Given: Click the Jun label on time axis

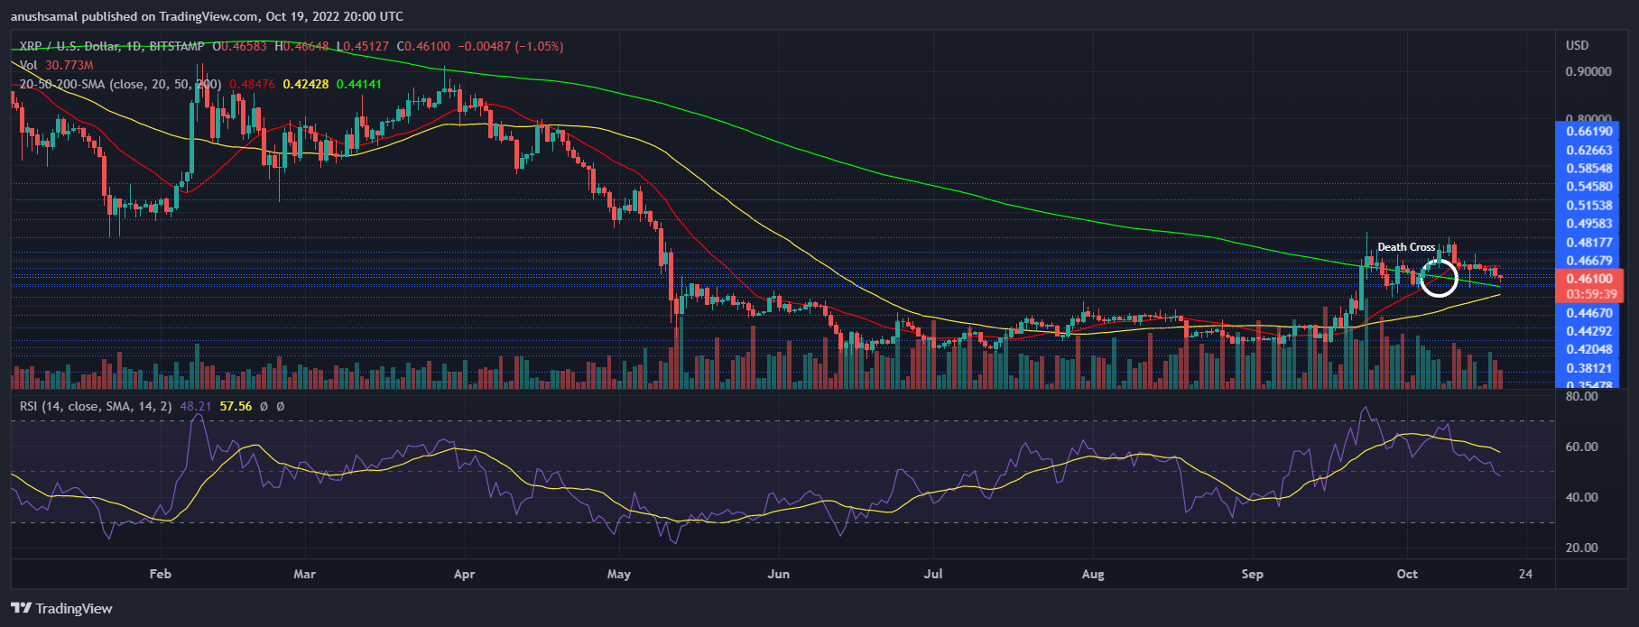Looking at the screenshot, I should tap(778, 574).
